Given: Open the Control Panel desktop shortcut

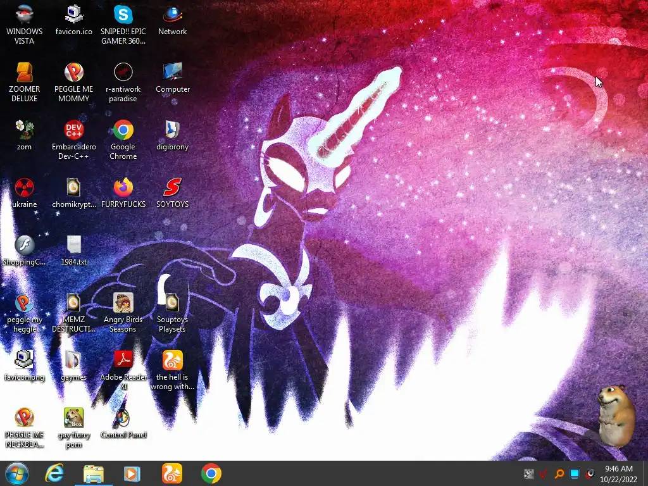Looking at the screenshot, I should tap(123, 424).
